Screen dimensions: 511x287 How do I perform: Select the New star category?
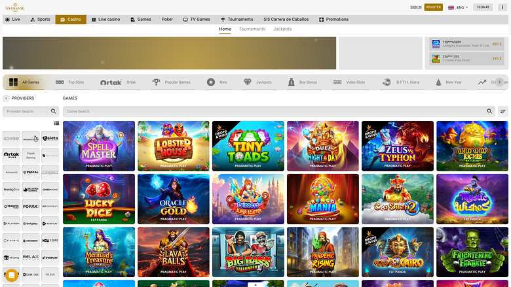[217, 82]
